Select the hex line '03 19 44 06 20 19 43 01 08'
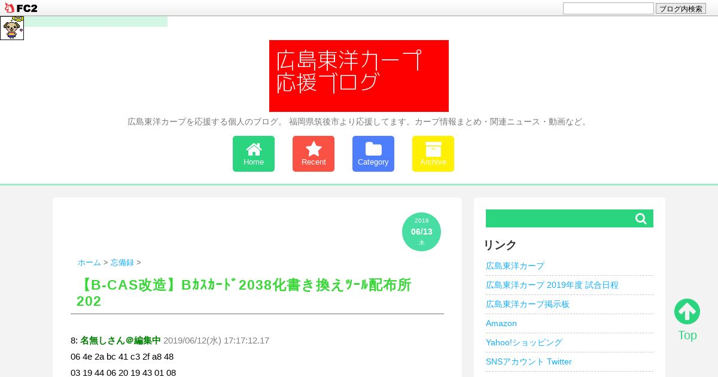718x377 pixels. (x=123, y=373)
